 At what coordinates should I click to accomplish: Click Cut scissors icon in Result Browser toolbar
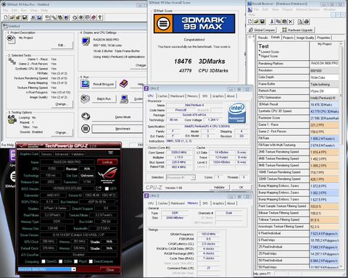point(272,22)
